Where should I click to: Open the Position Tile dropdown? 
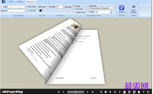pos(111,12)
